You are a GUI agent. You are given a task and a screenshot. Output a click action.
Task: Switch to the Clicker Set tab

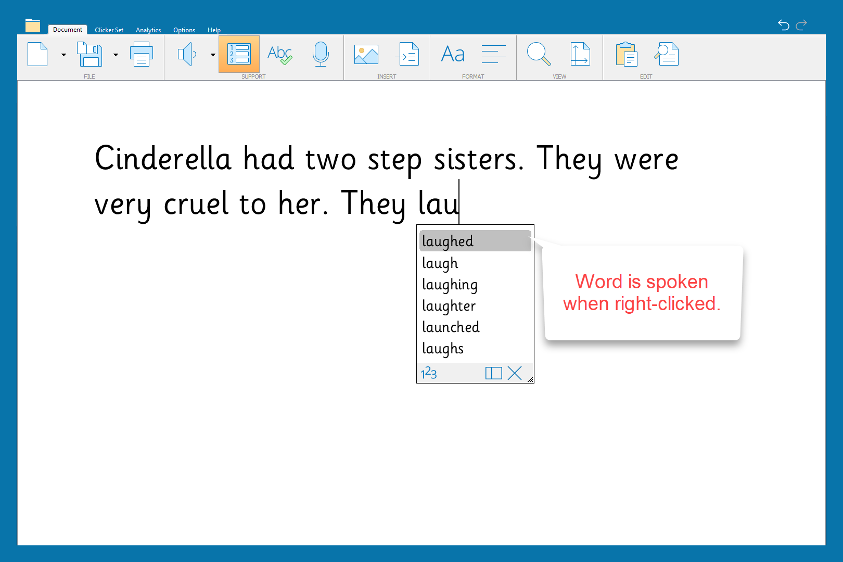point(109,30)
